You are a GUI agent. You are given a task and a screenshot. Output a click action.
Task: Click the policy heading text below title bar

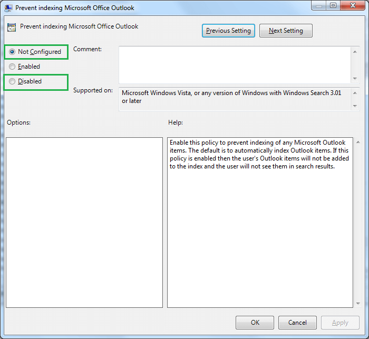pyautogui.click(x=79, y=26)
